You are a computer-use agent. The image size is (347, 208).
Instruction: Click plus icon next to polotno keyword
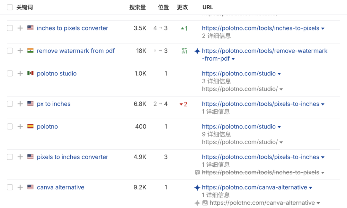point(20,127)
